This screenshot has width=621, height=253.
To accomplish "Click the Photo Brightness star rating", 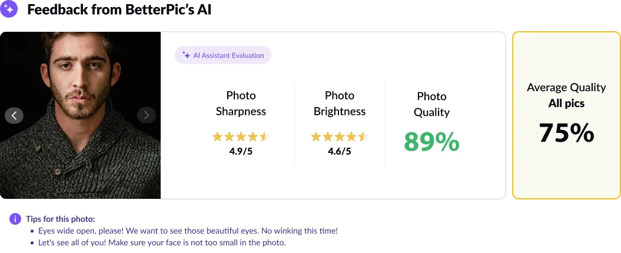I will pyautogui.click(x=339, y=137).
